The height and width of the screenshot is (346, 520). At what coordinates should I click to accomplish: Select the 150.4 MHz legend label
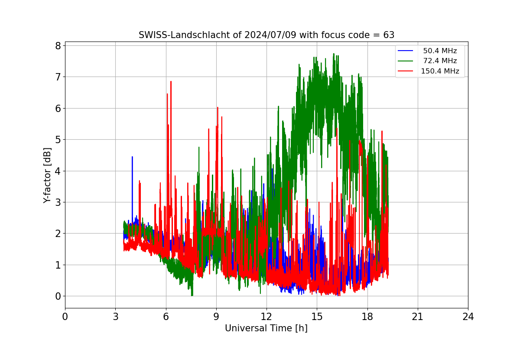(440, 71)
